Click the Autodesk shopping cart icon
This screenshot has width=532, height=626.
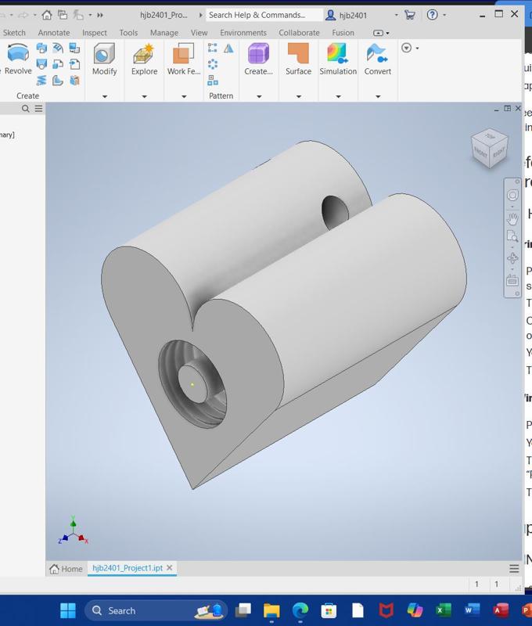[409, 15]
